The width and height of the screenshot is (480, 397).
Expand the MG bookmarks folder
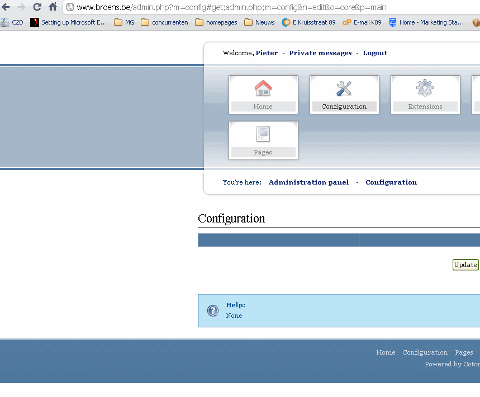pos(124,22)
